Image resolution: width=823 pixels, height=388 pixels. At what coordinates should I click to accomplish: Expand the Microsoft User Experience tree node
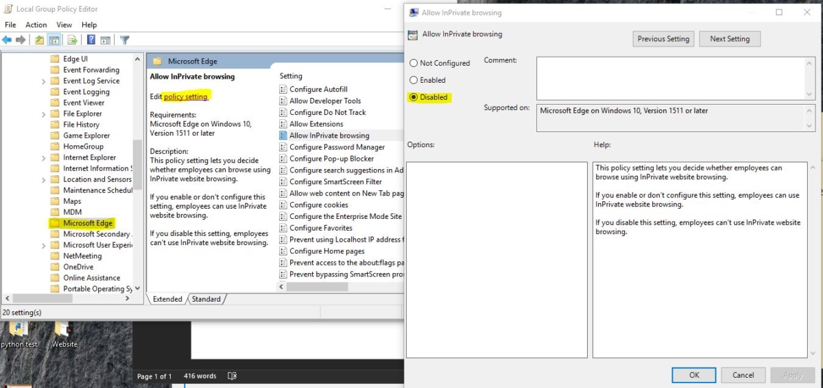coord(44,245)
